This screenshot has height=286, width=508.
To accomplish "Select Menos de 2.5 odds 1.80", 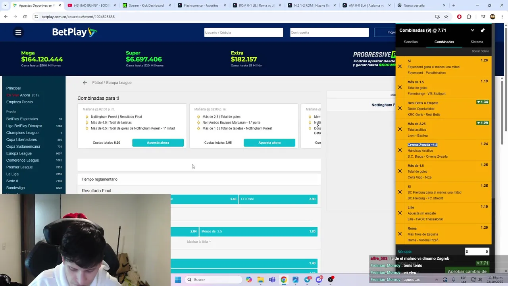I will pyautogui.click(x=258, y=231).
